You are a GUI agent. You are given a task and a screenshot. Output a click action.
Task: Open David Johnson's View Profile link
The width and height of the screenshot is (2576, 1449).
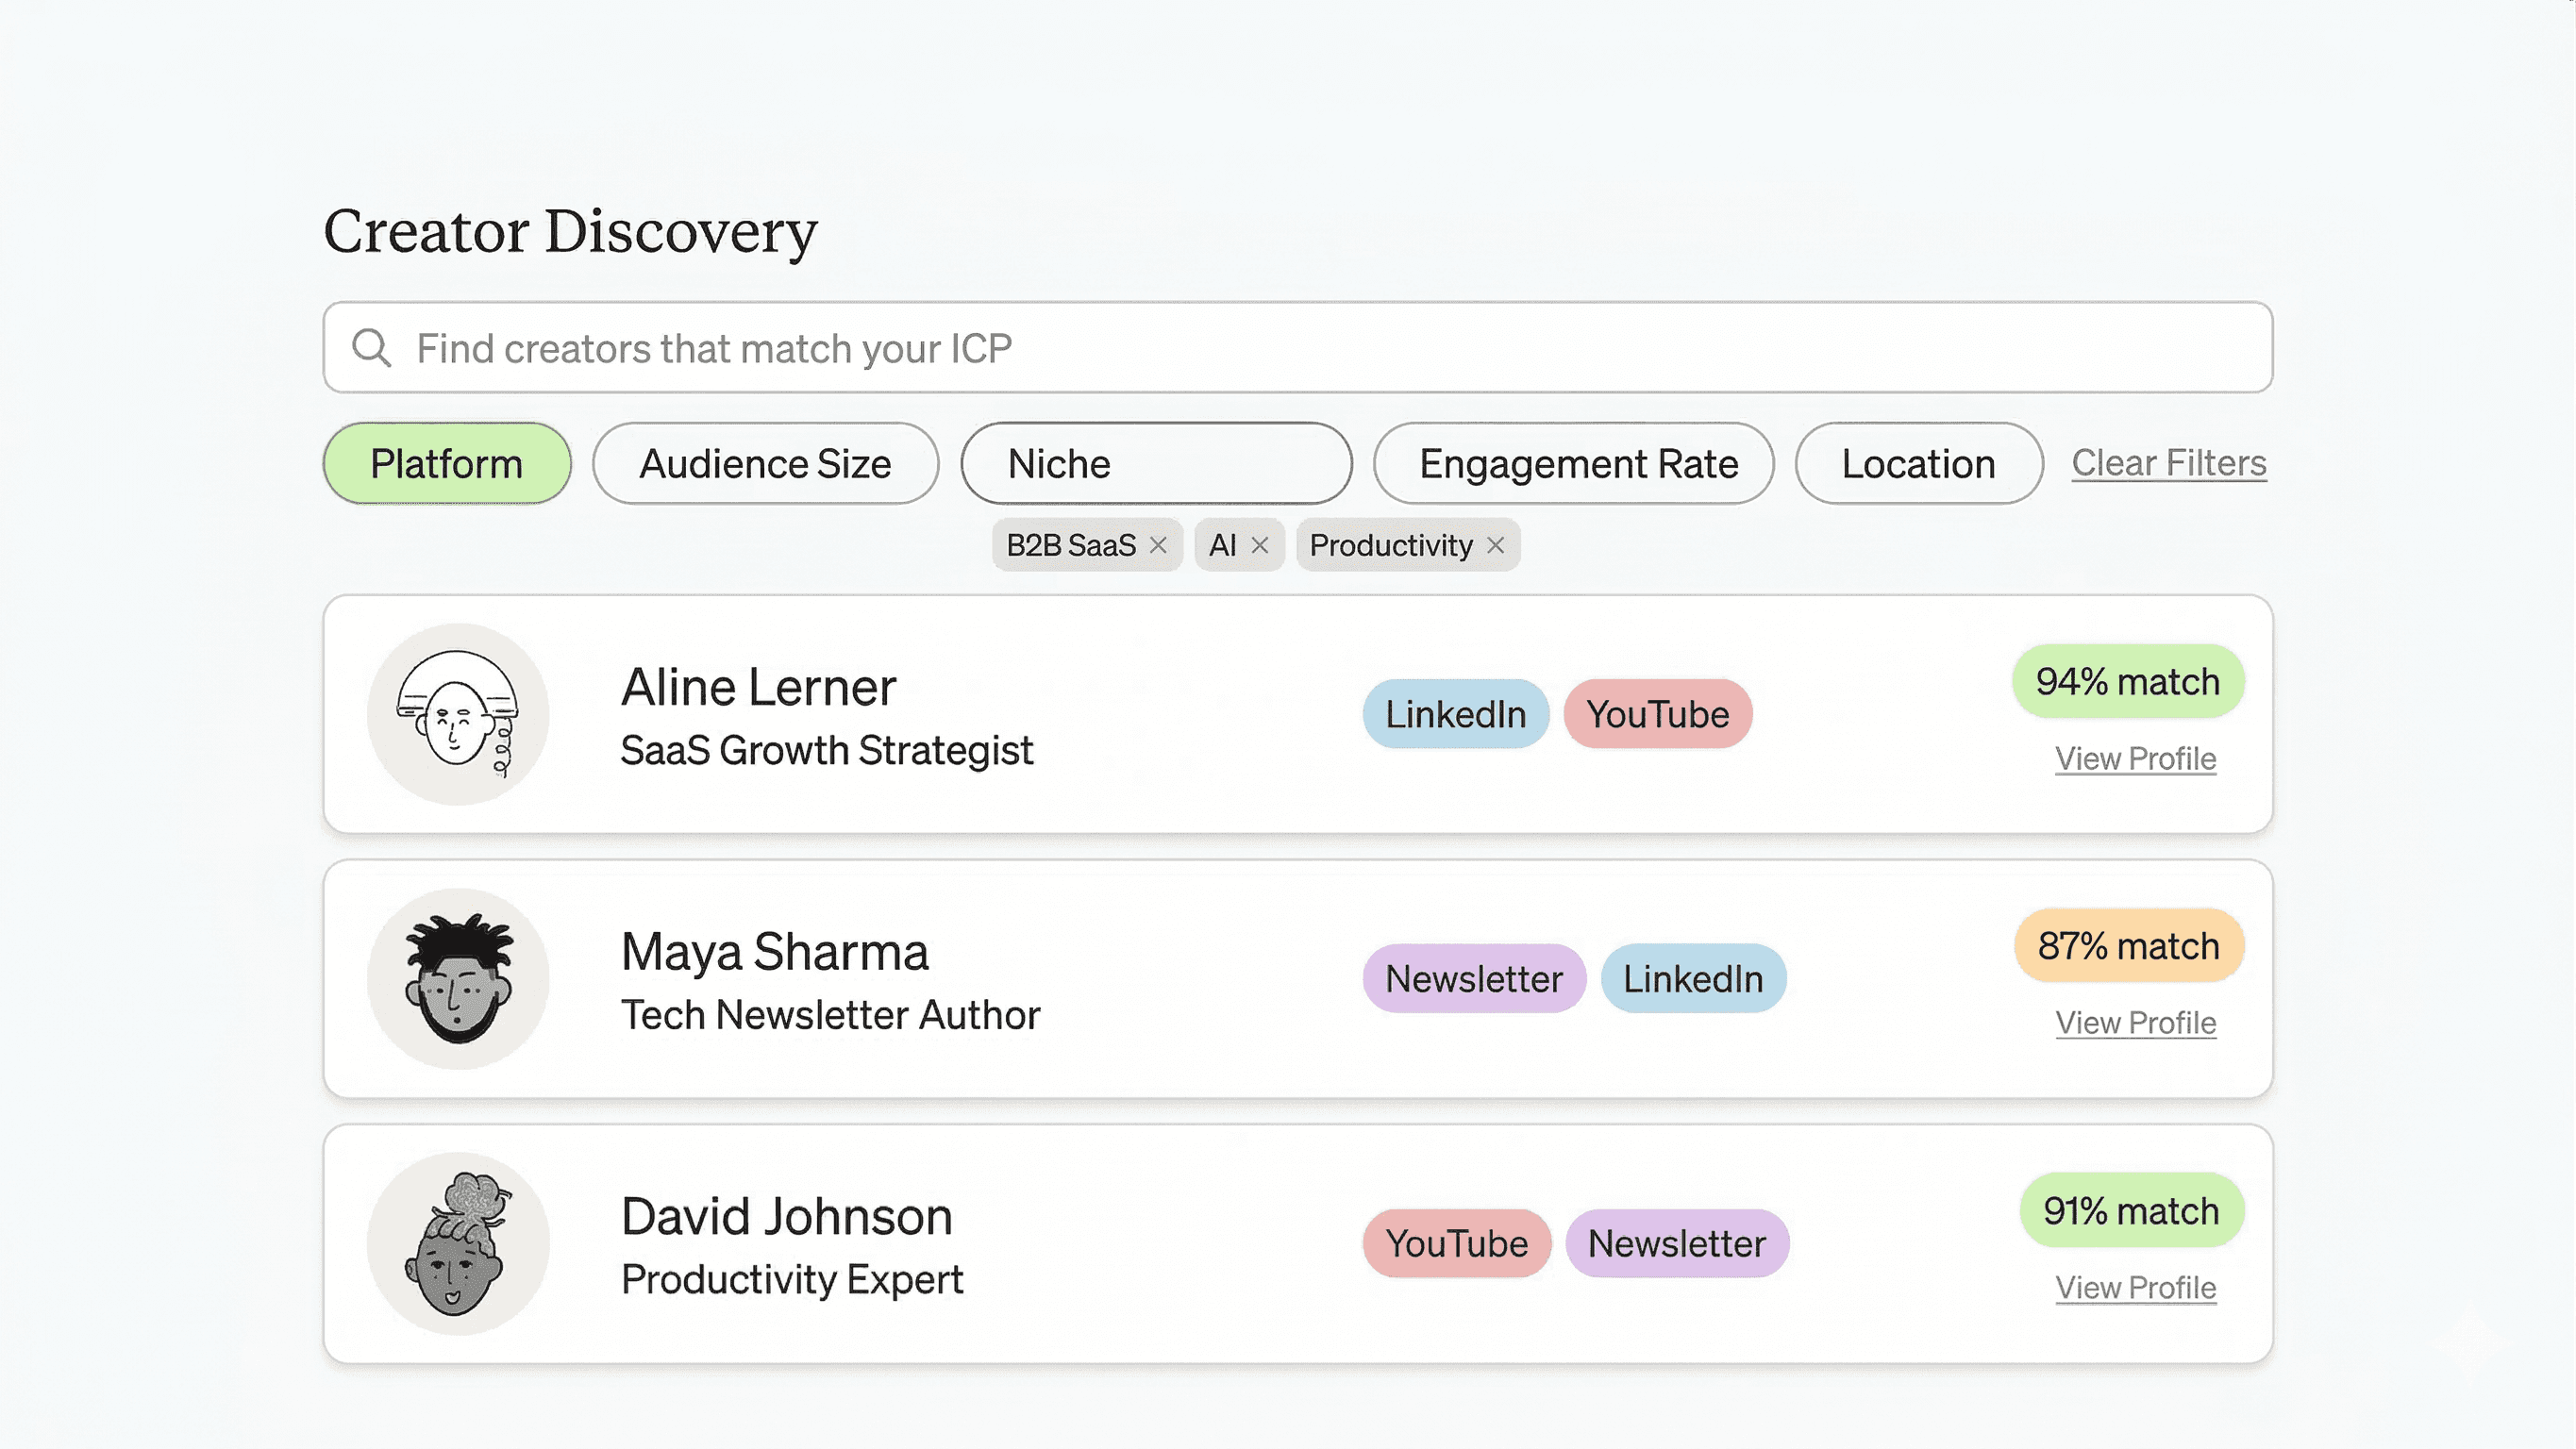tap(2135, 1288)
